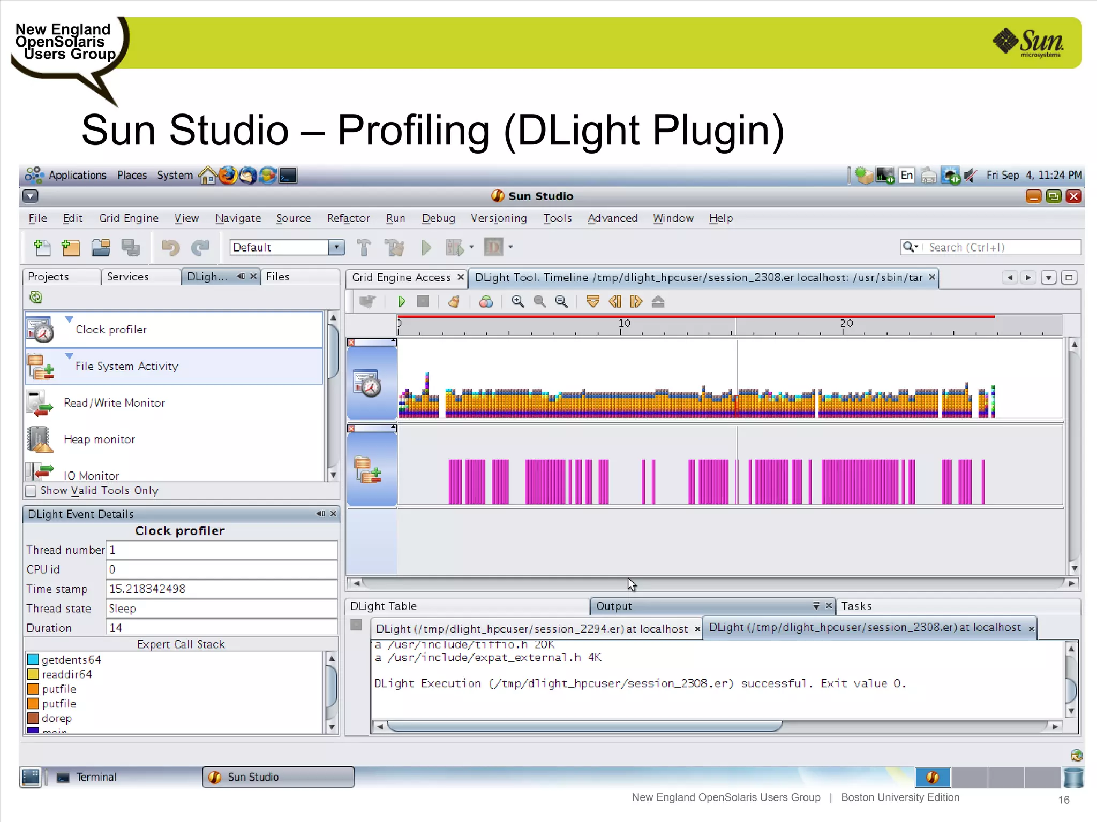1097x822 pixels.
Task: Click the previous event arrow icon
Action: pos(615,302)
